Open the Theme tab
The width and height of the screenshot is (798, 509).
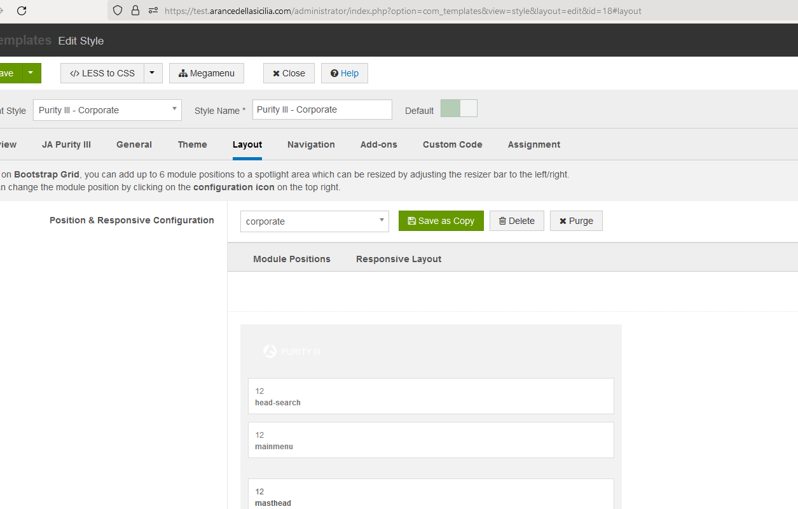tap(192, 144)
